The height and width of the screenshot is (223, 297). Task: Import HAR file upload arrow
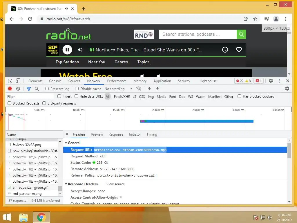point(149,89)
